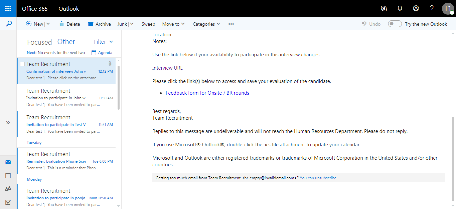Open the People sidebar icon
This screenshot has width=456, height=209.
click(8, 189)
